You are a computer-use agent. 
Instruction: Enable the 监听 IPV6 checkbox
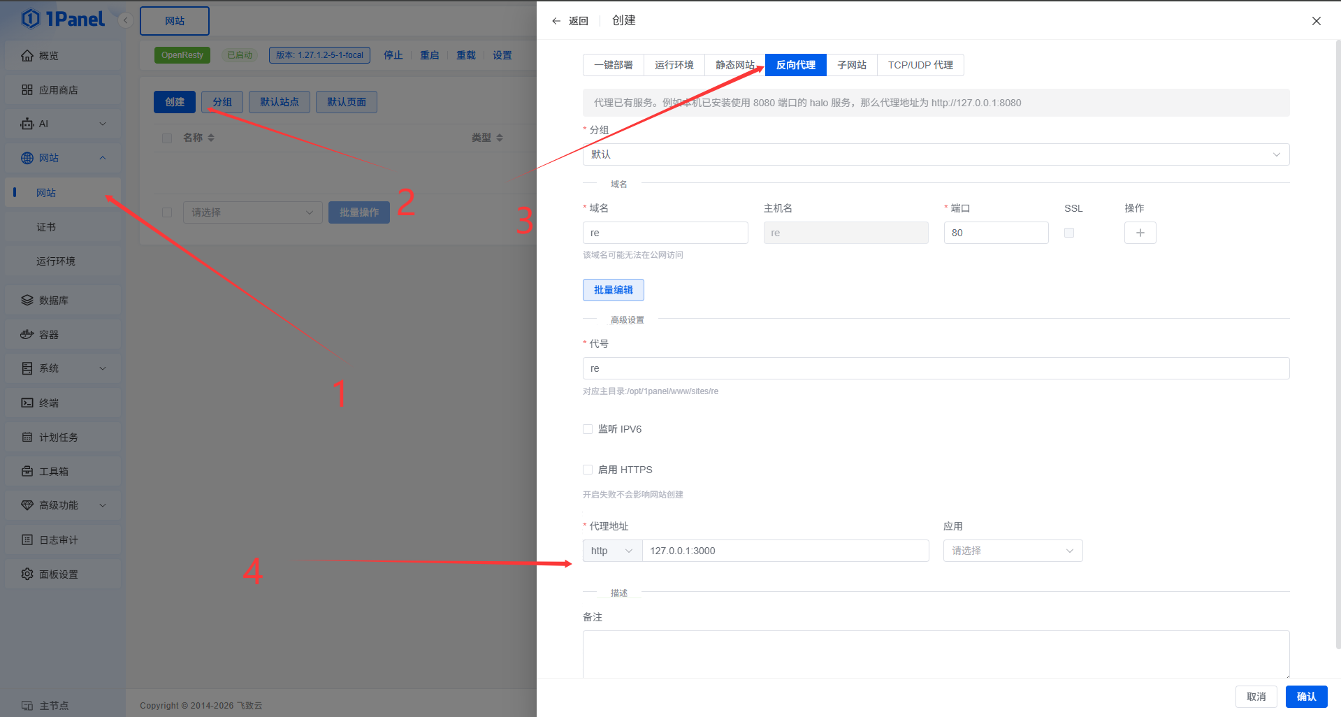point(588,429)
